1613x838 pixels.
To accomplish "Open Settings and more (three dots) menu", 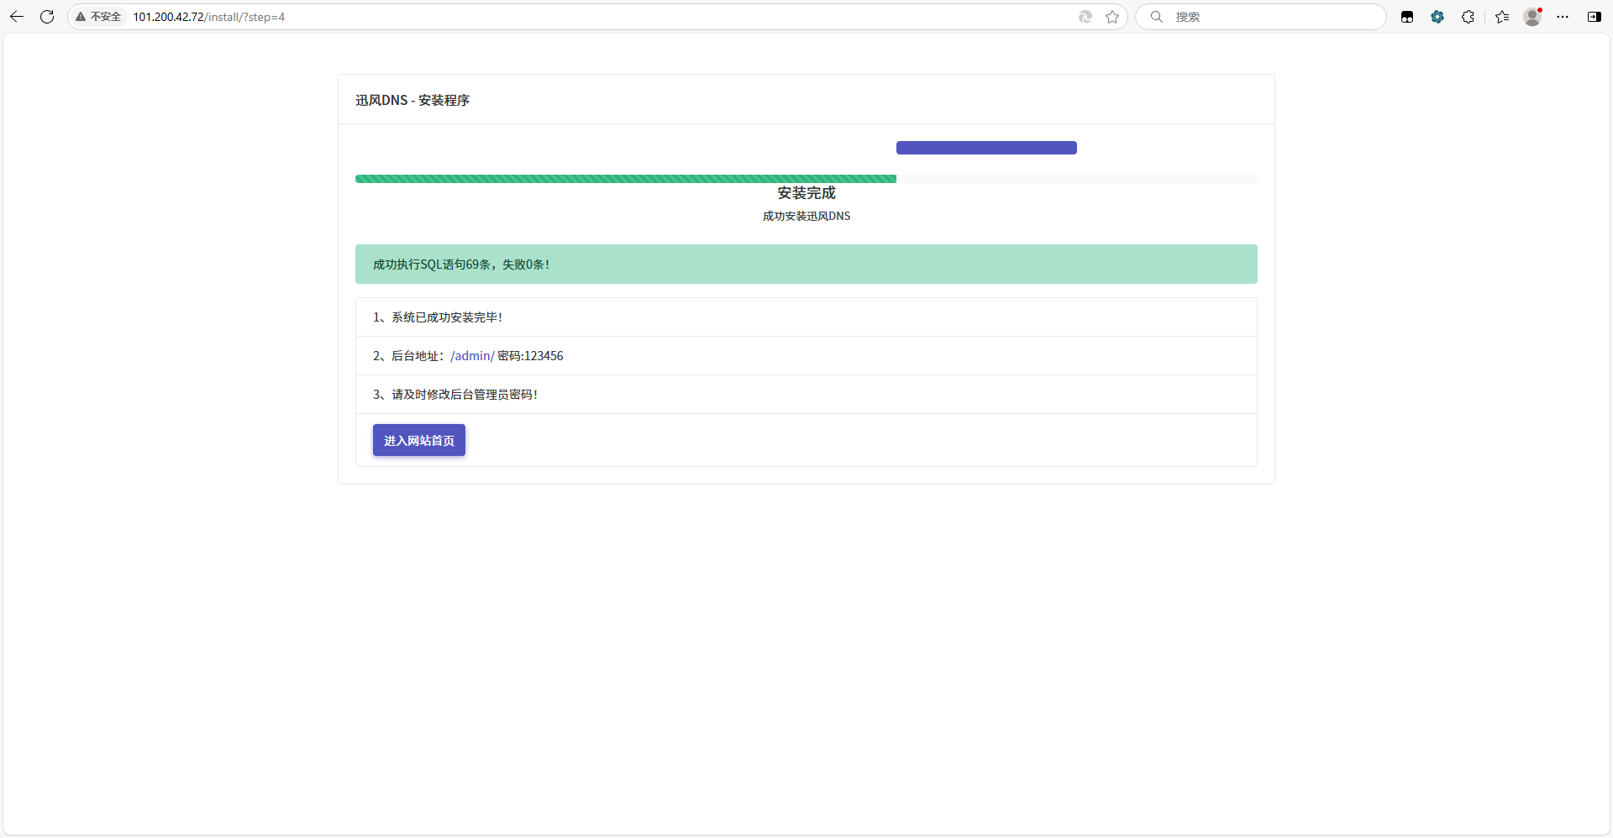I will pos(1563,17).
